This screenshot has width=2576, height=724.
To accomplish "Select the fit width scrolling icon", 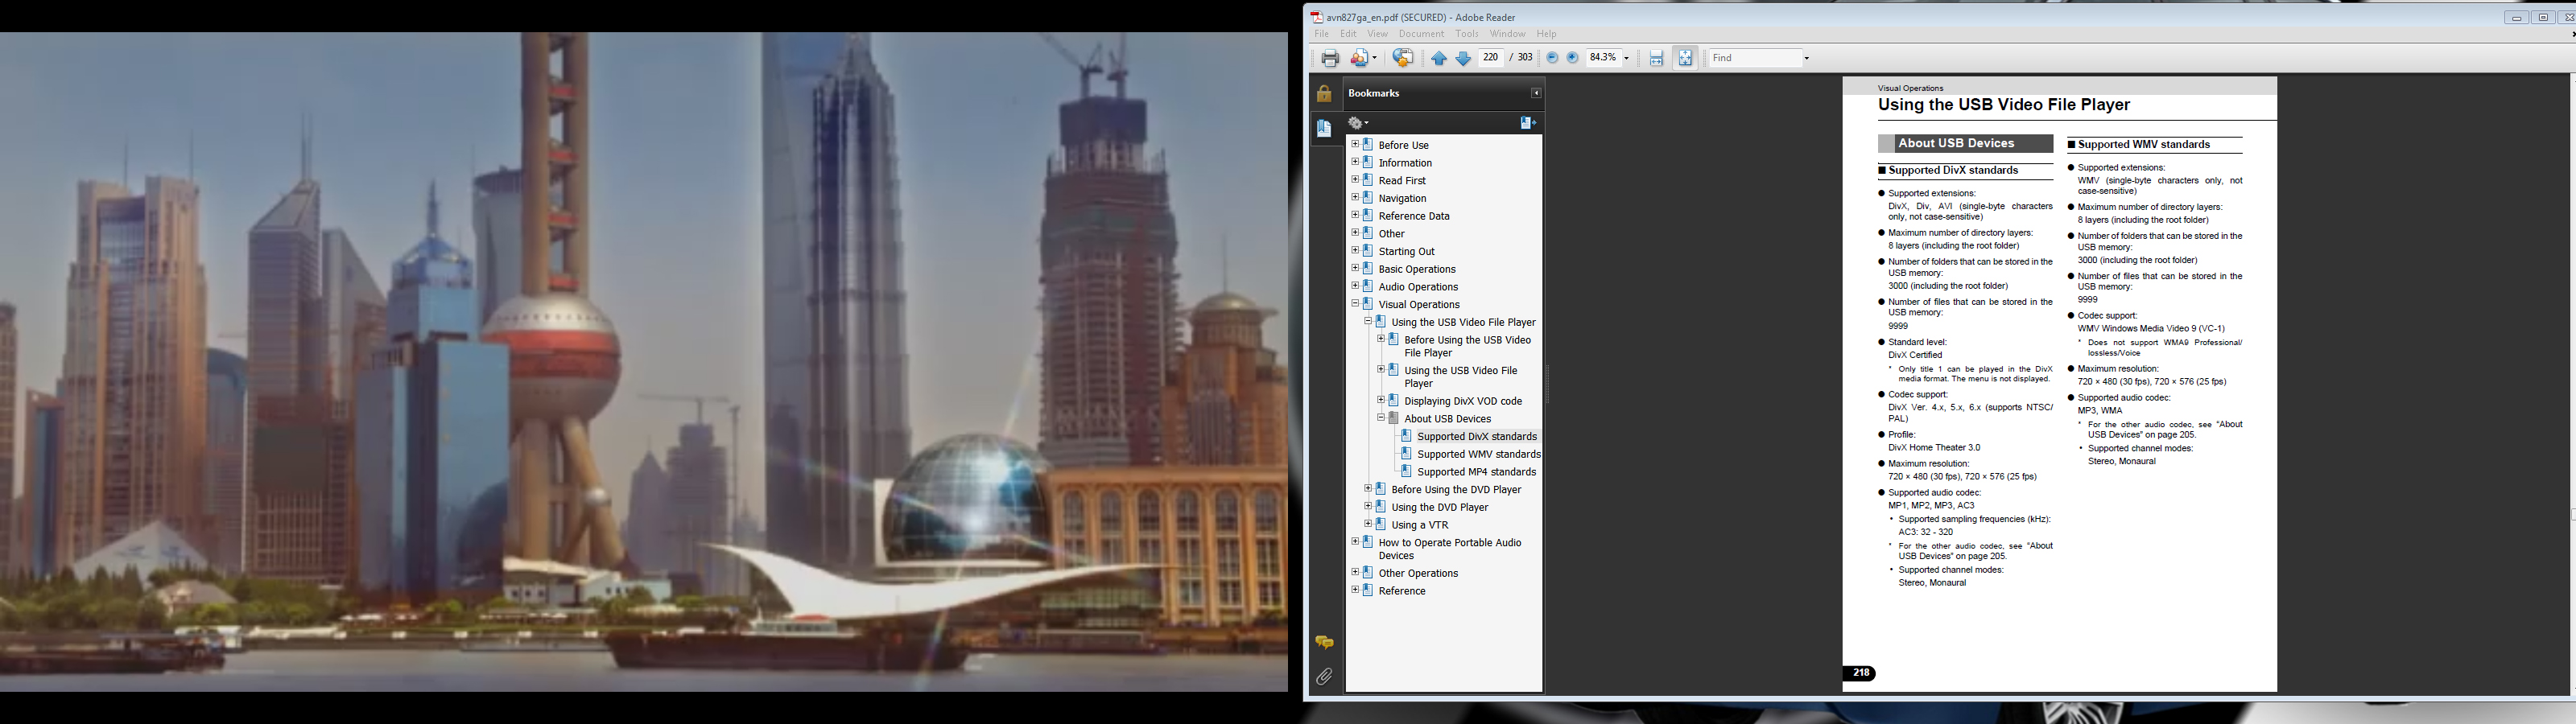I will pos(1656,58).
